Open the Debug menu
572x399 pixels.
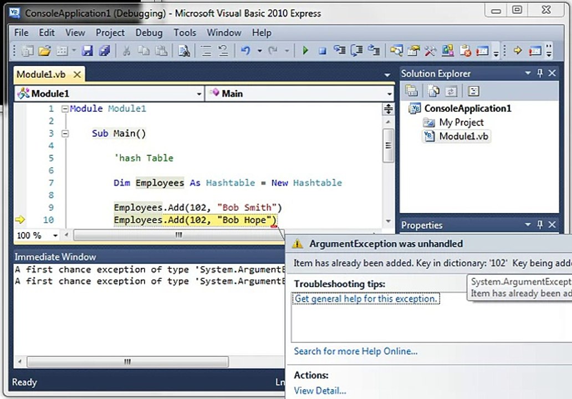point(149,33)
